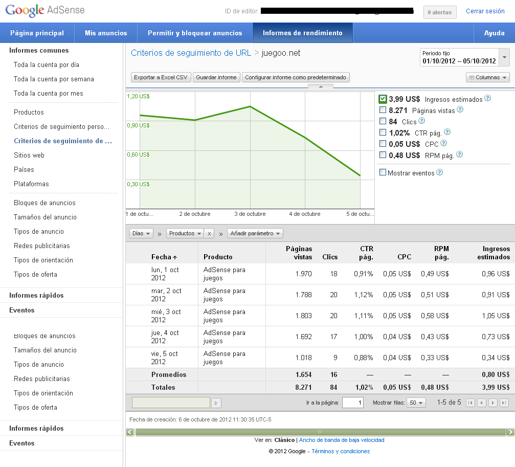Go to last page of table
Screen dimensions: 515x467
504,403
